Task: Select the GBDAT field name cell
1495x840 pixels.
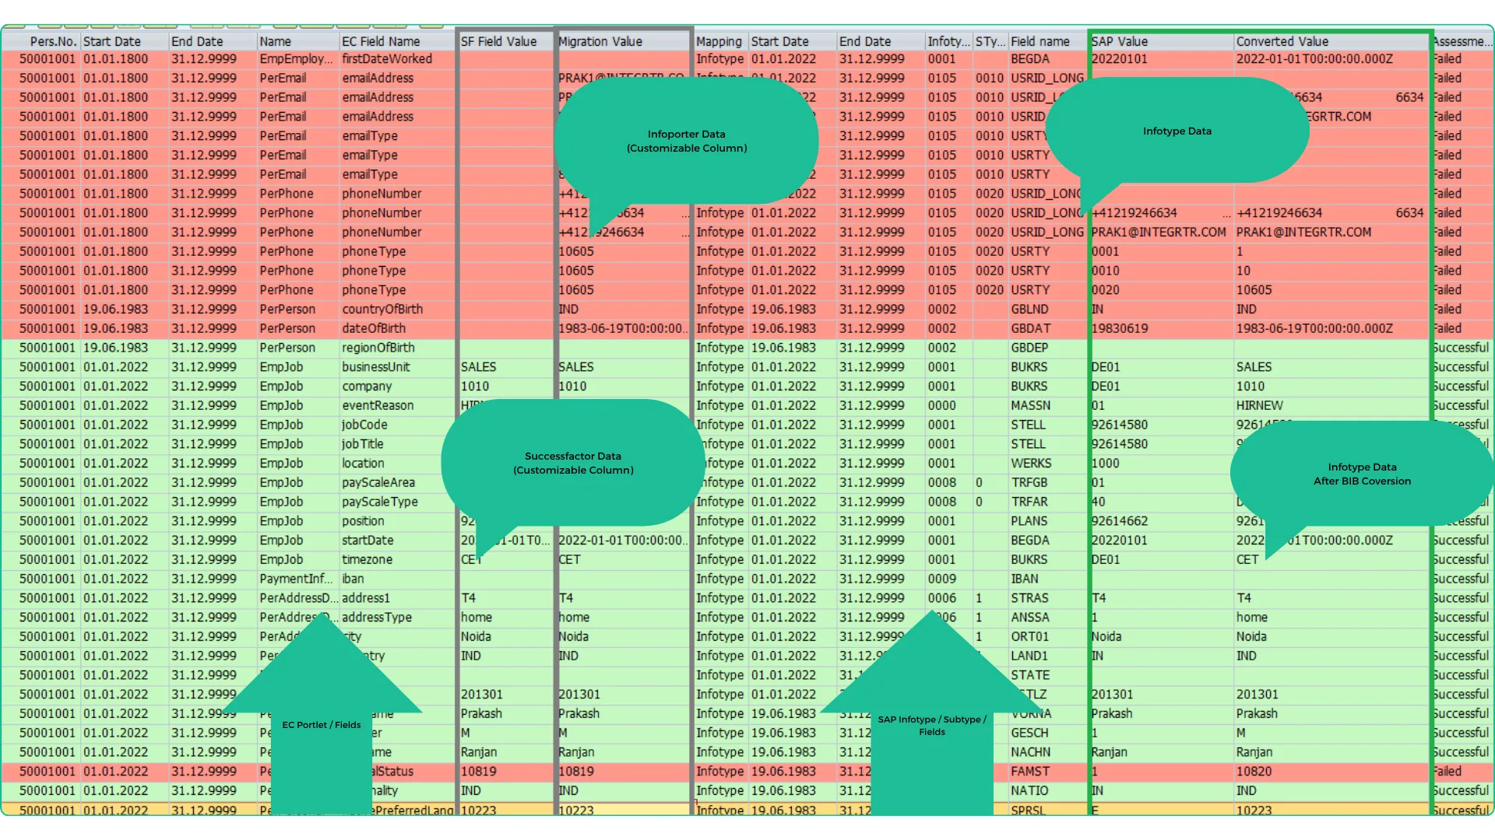Action: tap(1047, 329)
